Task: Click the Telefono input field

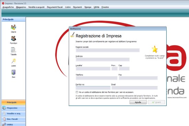Action: coord(97,78)
